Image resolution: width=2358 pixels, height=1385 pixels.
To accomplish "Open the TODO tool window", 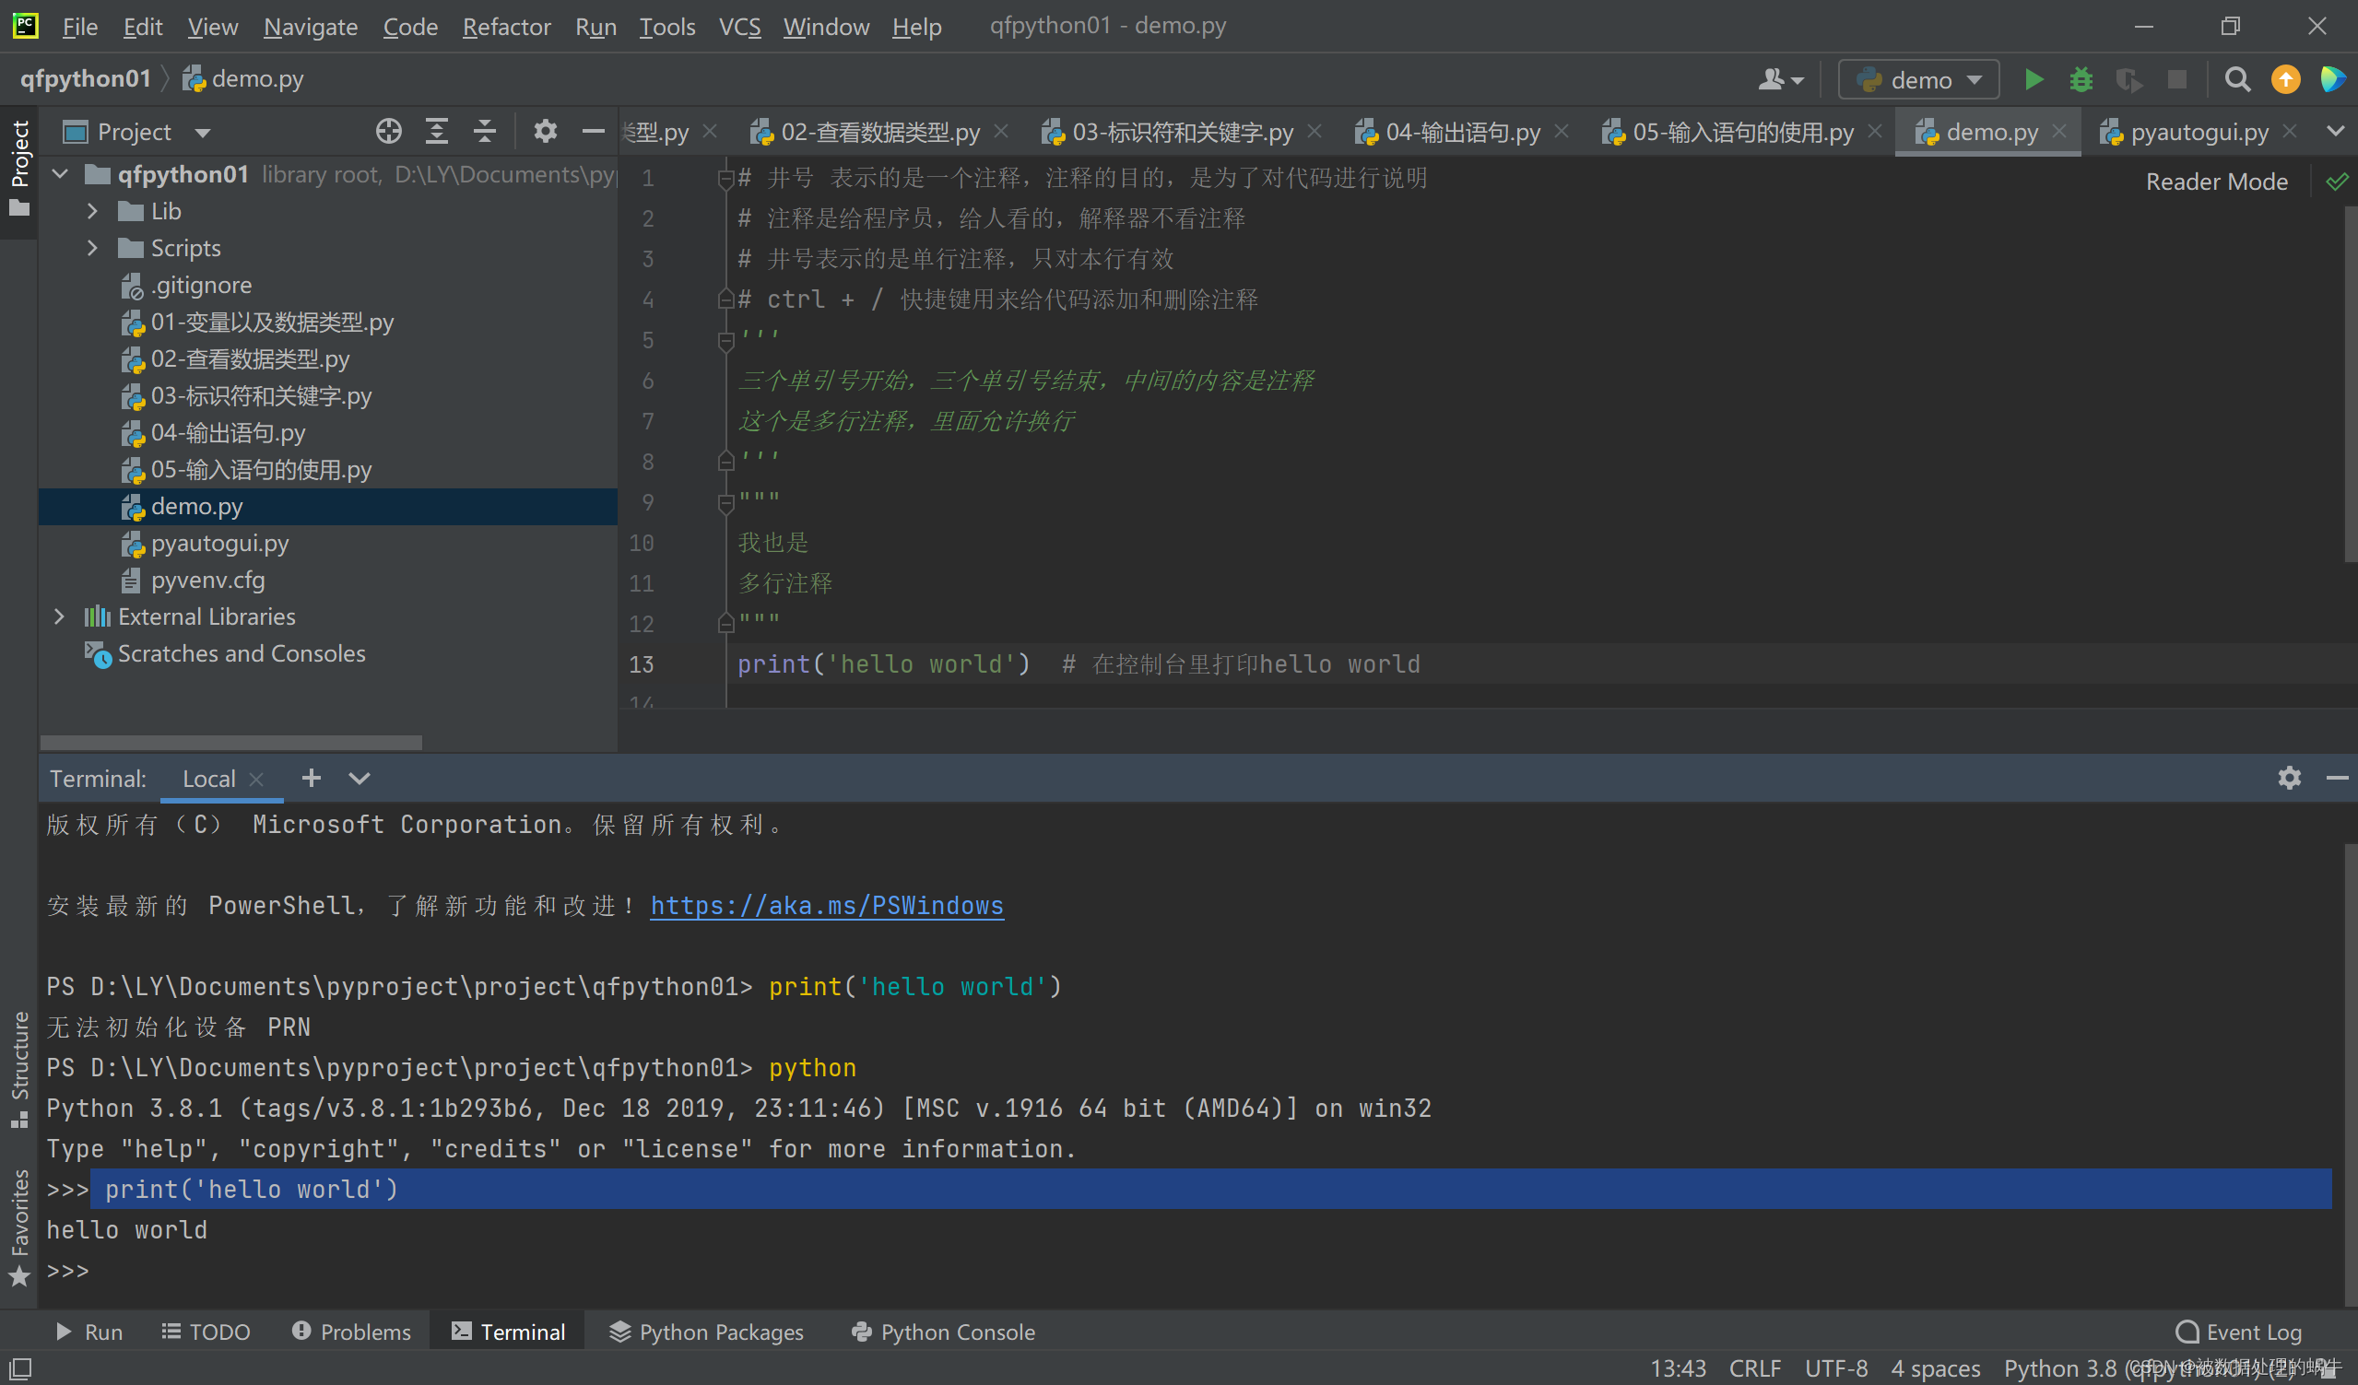I will 206,1331.
